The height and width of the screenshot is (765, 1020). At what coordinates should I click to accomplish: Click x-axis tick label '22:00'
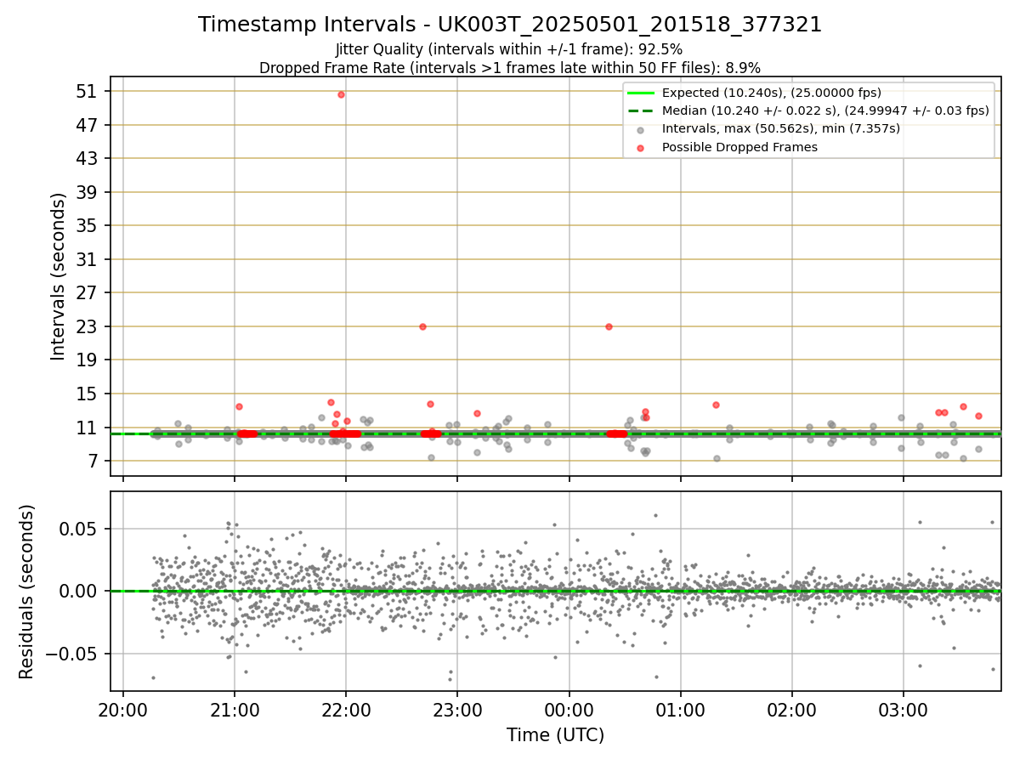point(346,710)
